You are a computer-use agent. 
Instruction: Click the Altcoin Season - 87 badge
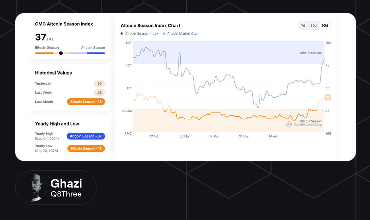tap(86, 136)
